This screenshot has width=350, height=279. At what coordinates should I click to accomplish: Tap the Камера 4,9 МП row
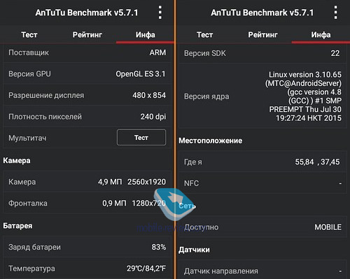click(x=87, y=182)
